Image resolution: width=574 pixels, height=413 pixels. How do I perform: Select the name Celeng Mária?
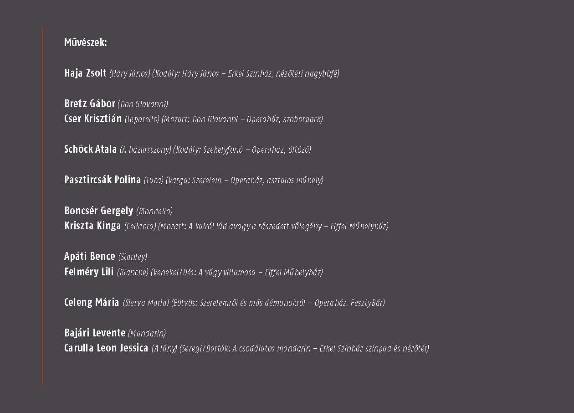pos(92,302)
